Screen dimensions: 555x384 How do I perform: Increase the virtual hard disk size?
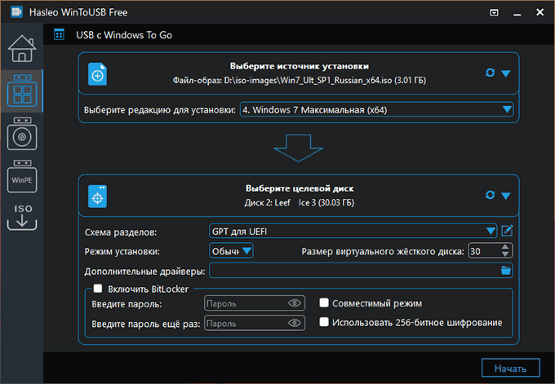click(x=505, y=247)
